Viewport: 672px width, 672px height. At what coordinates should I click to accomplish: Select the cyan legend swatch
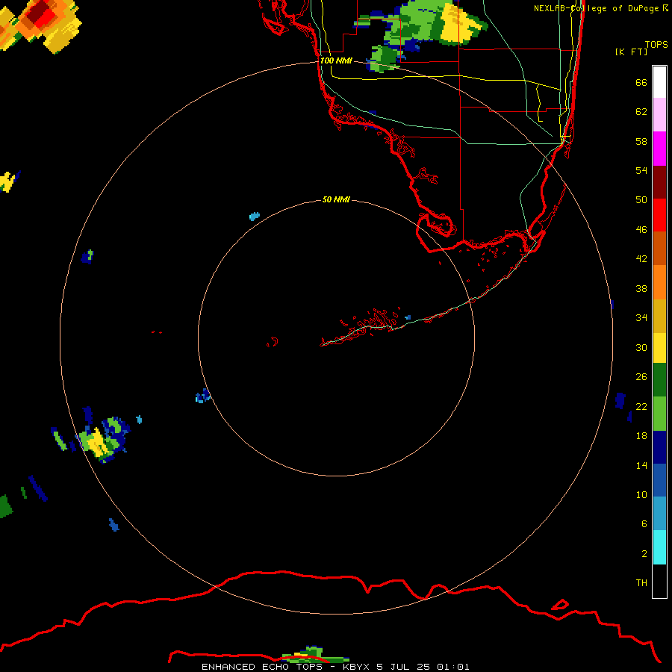point(659,547)
